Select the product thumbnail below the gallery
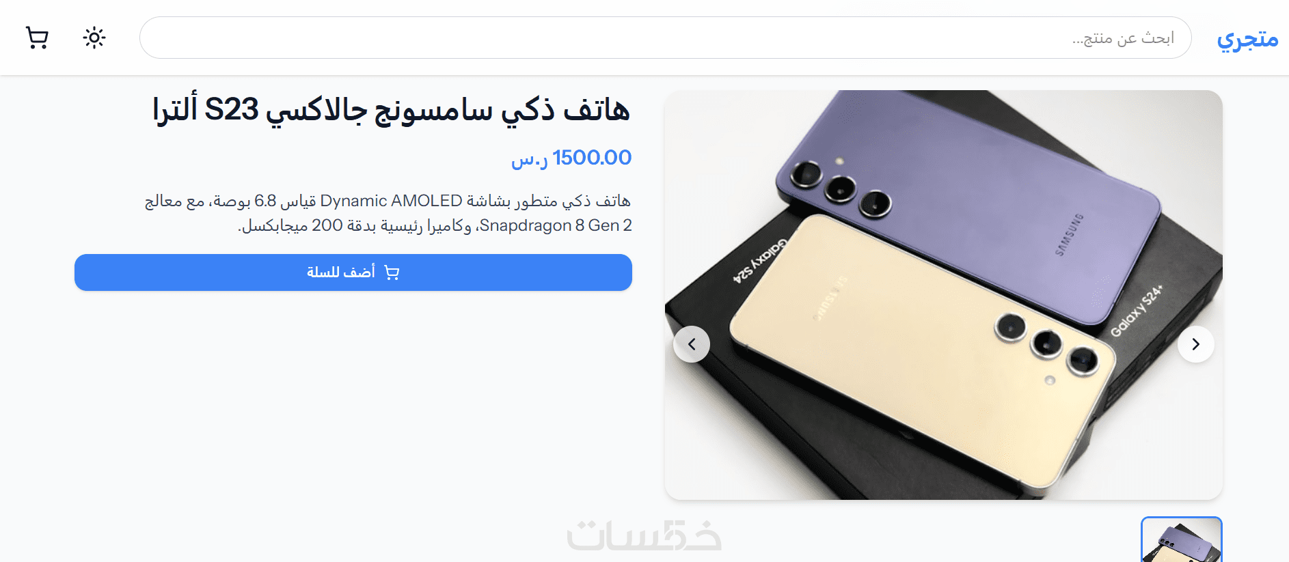Image resolution: width=1289 pixels, height=562 pixels. pyautogui.click(x=1182, y=539)
